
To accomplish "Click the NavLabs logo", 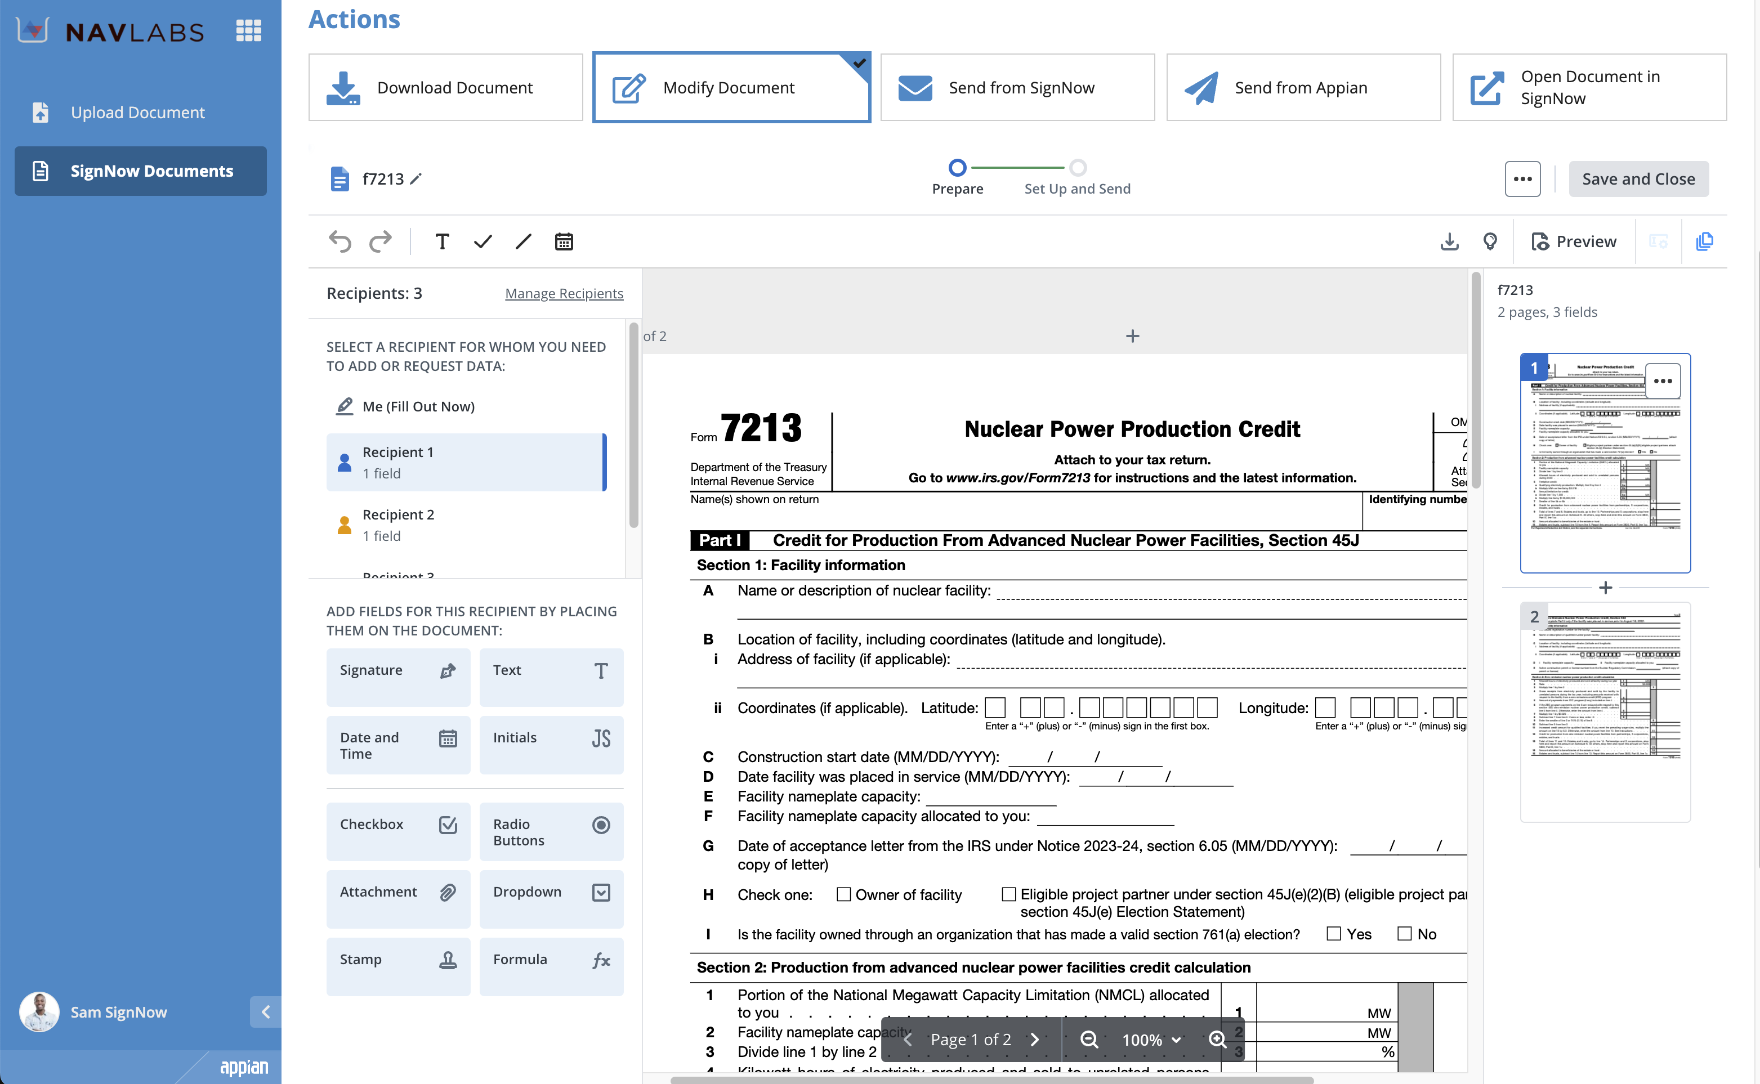I will [110, 31].
